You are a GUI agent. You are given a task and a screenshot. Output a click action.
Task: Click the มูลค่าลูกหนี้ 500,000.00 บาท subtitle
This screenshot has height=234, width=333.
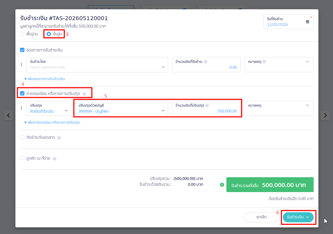point(63,26)
